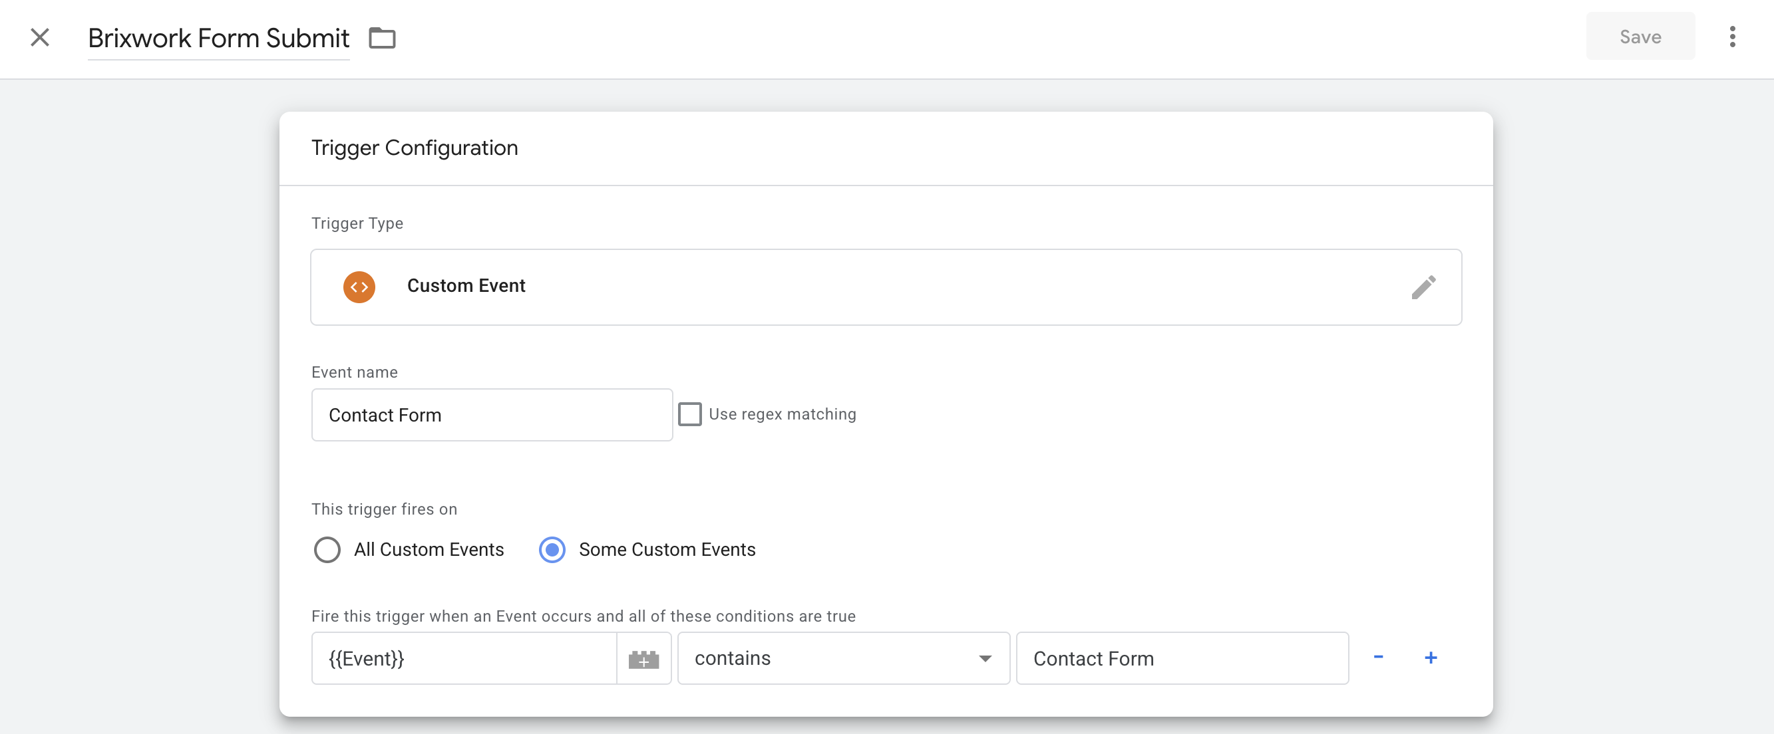Open the contains operator dropdown
Viewport: 1774px width, 734px height.
[843, 659]
